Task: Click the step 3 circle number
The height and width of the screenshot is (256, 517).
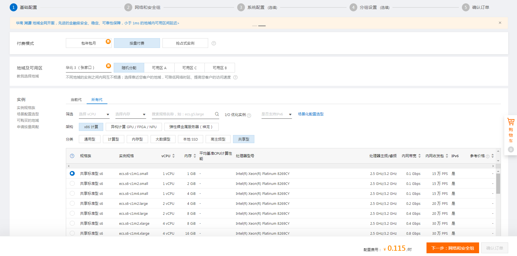Action: [x=241, y=7]
